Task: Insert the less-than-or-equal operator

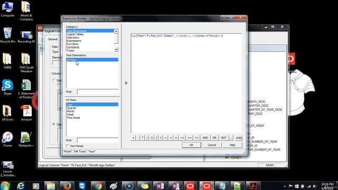Action: 182,138
